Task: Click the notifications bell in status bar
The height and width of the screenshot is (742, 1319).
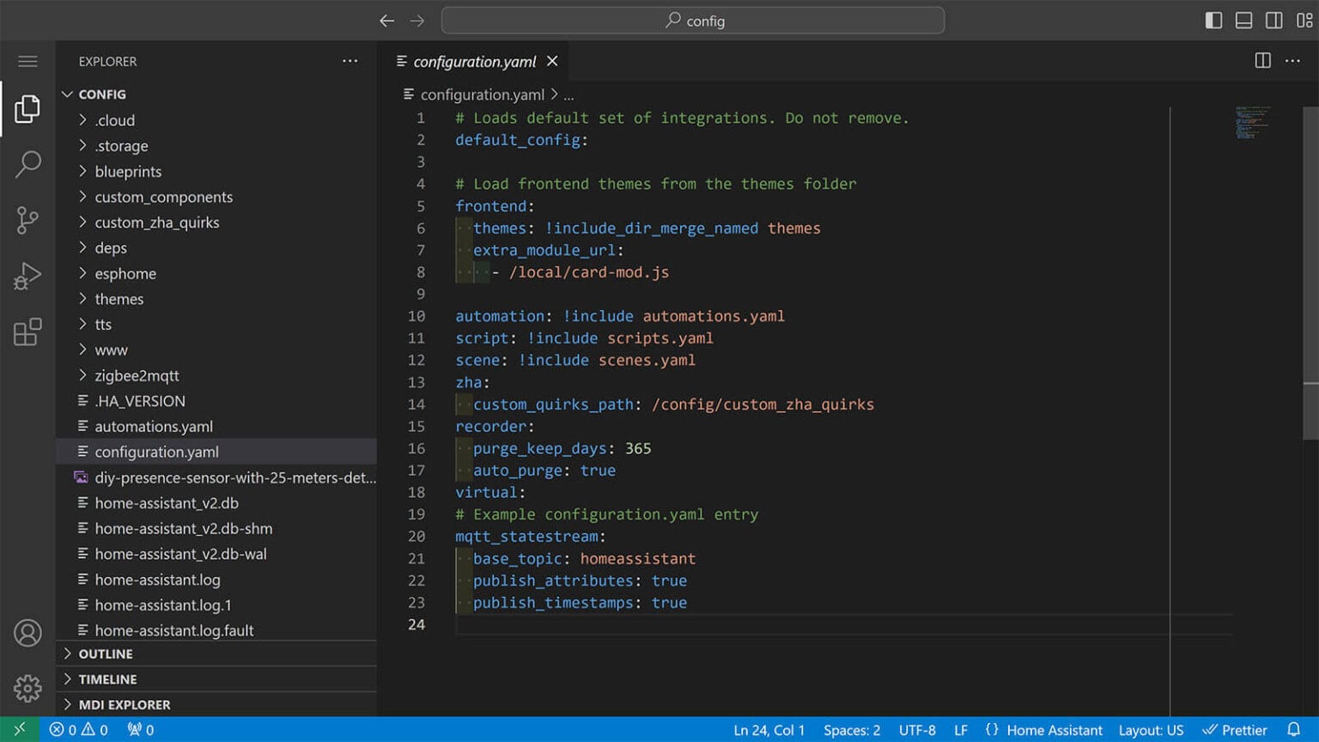Action: pos(1293,730)
